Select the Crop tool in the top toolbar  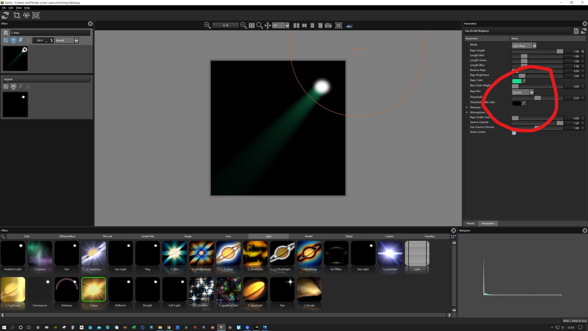(x=17, y=15)
